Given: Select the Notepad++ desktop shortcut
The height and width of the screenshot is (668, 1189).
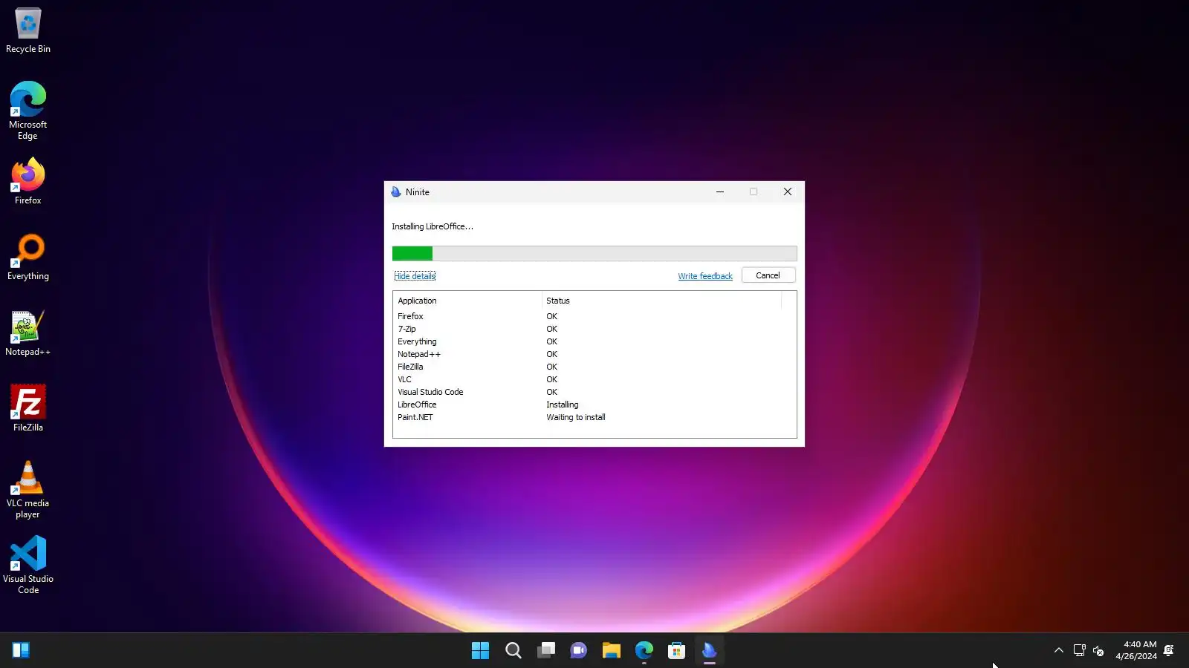Looking at the screenshot, I should coord(28,333).
